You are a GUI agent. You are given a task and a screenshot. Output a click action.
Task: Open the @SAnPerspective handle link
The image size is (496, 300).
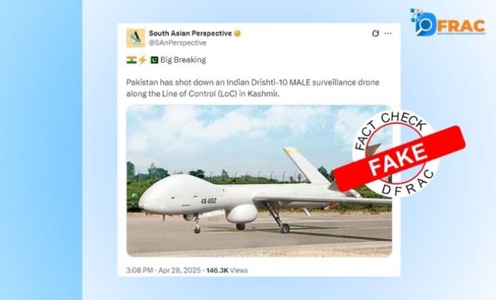click(x=178, y=43)
